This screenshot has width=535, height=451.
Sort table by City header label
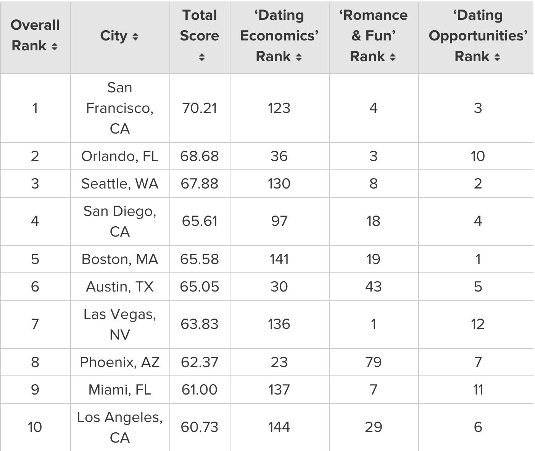click(x=114, y=36)
